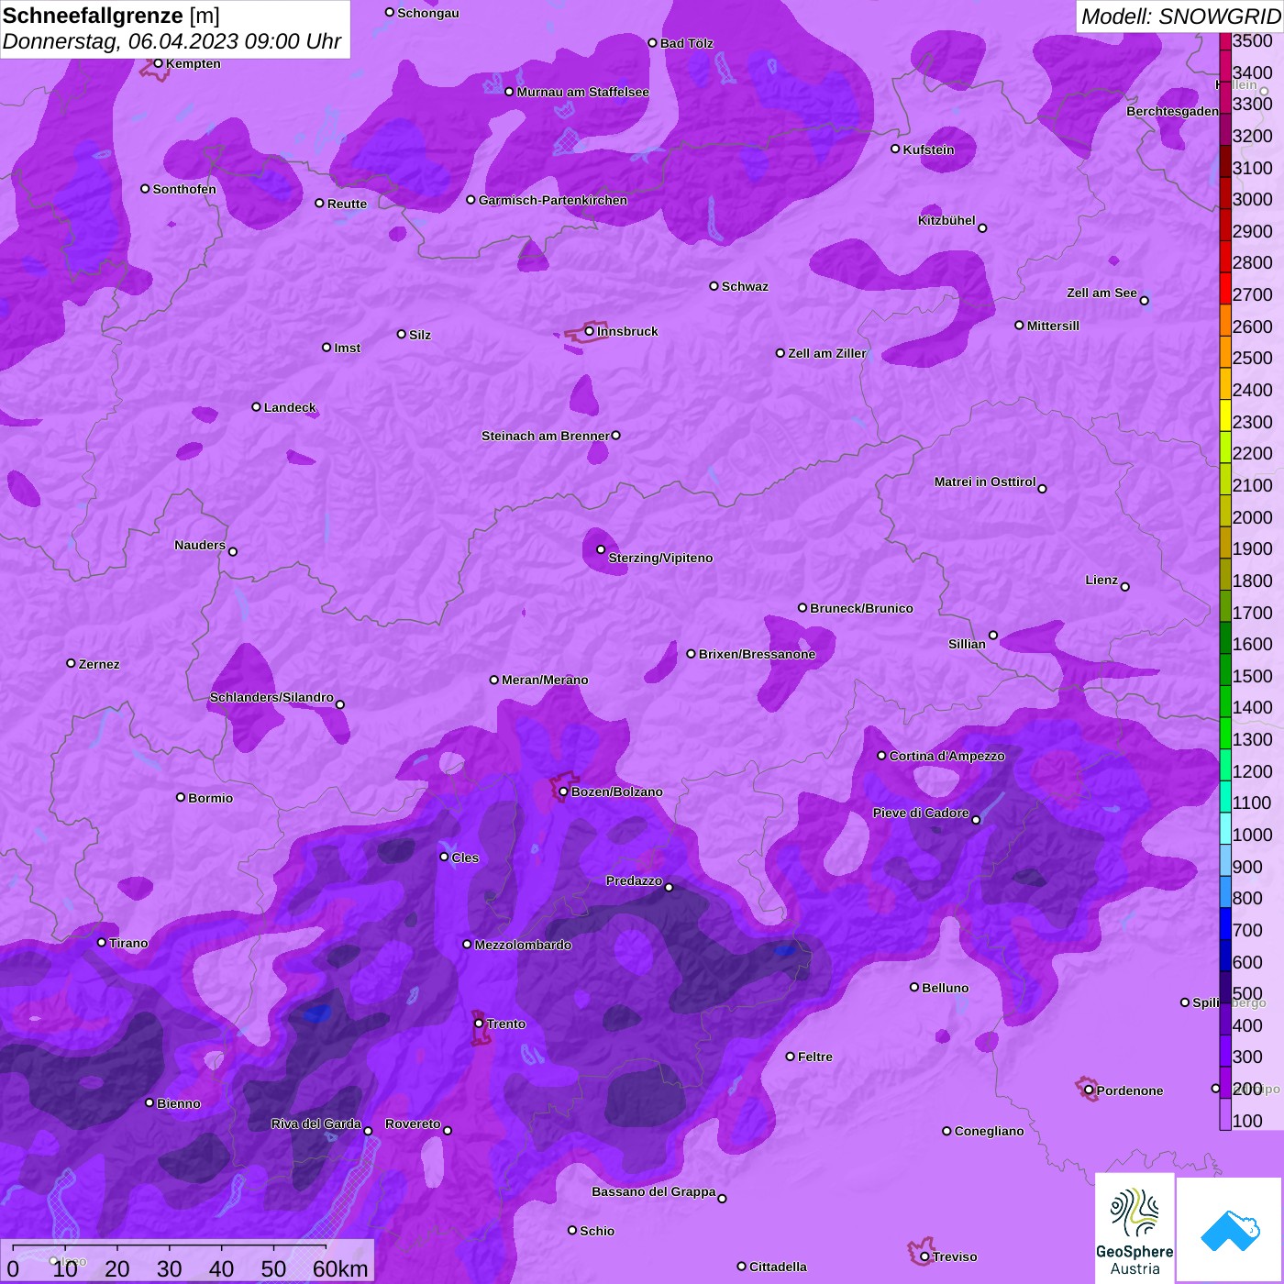Screen dimensions: 1284x1284
Task: Click the Predazzo label
Action: 634,880
